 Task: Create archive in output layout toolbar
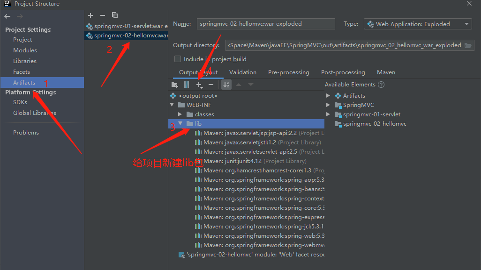(187, 85)
